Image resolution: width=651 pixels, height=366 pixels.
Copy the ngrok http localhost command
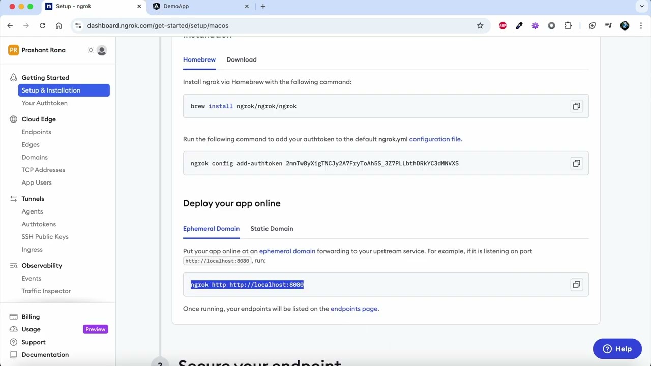(x=576, y=285)
